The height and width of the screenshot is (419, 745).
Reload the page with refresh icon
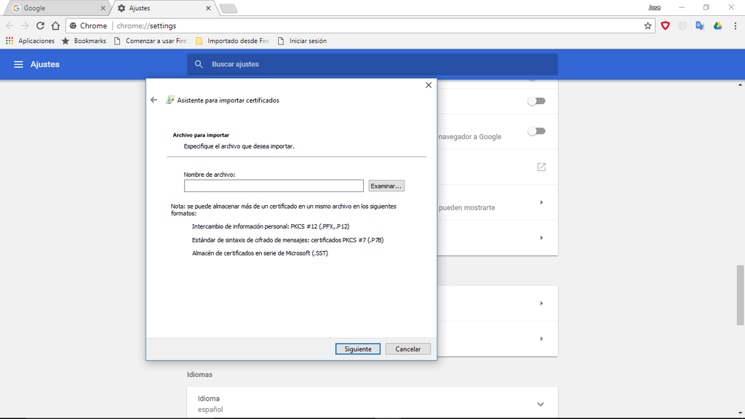click(x=41, y=25)
